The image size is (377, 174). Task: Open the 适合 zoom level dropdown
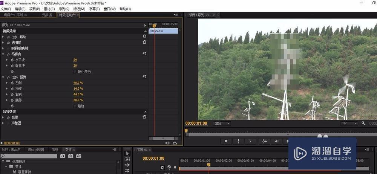point(222,123)
